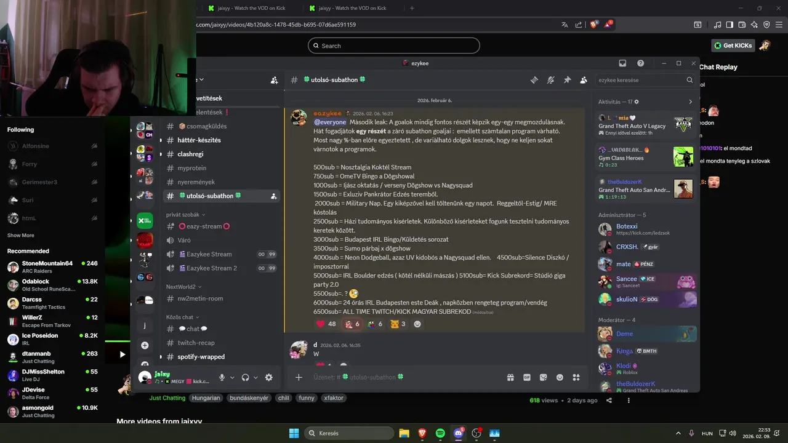Viewport: 788px width, 443px height.
Task: Open Discord user settings gear
Action: [x=268, y=377]
